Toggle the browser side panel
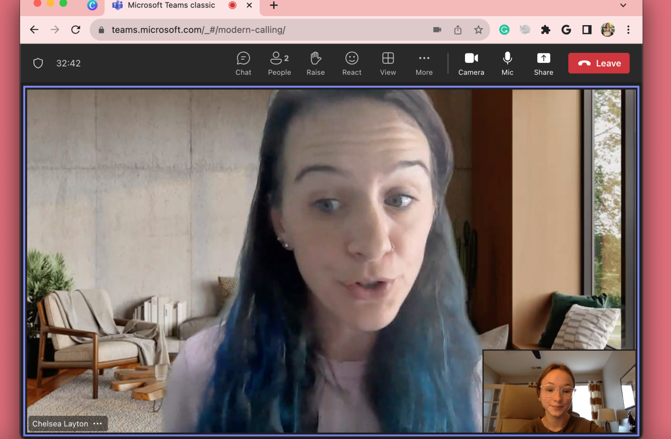This screenshot has width=671, height=439. [x=587, y=30]
